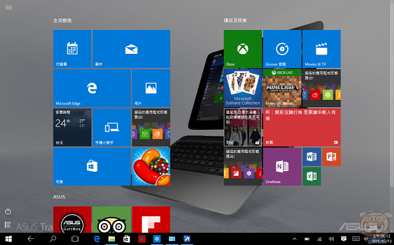This screenshot has width=394, height=245.
Task: Click the clock and date in taskbar
Action: 381,239
